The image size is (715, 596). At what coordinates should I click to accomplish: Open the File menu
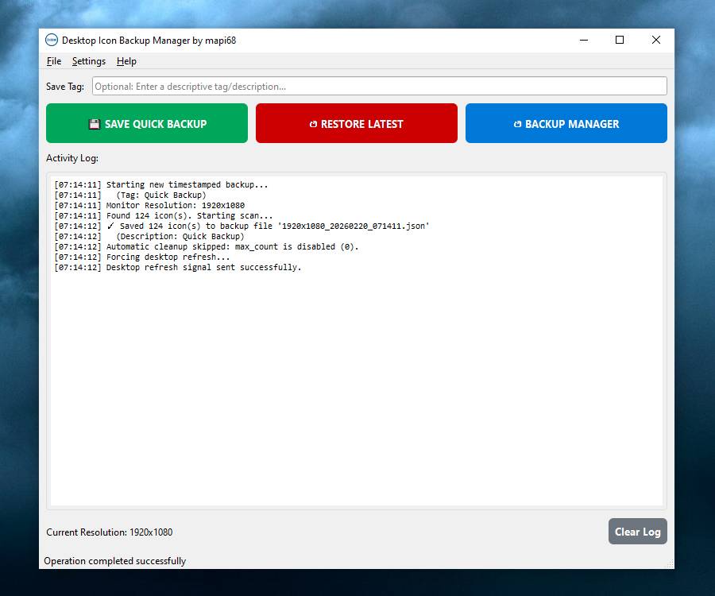click(54, 61)
